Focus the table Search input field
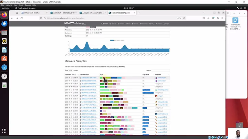 click(161, 71)
